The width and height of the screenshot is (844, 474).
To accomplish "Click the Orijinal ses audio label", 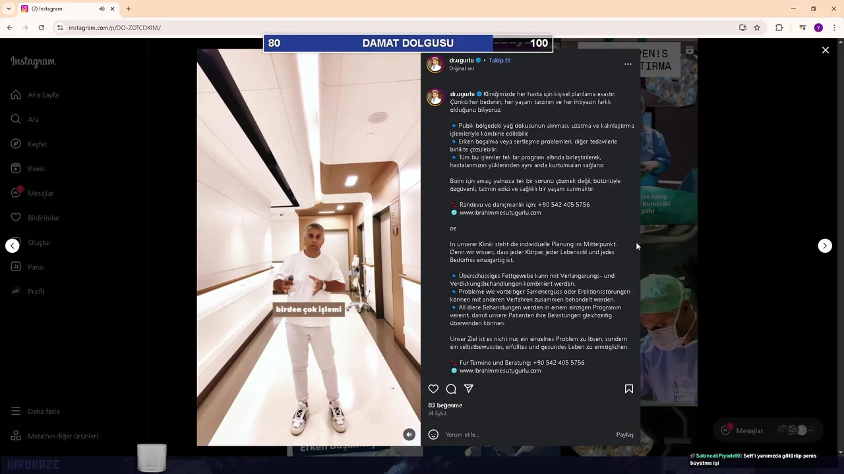I will pos(462,68).
